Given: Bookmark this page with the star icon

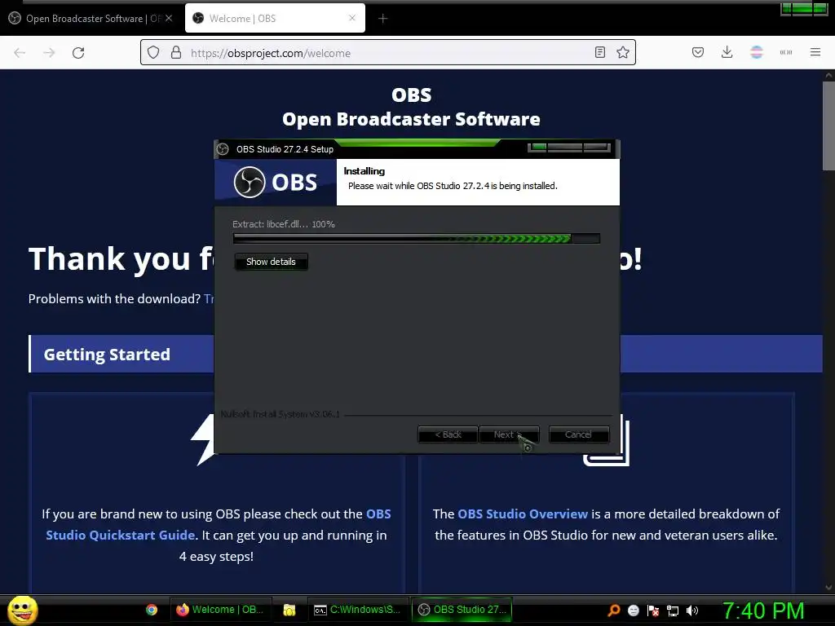Looking at the screenshot, I should (x=622, y=52).
